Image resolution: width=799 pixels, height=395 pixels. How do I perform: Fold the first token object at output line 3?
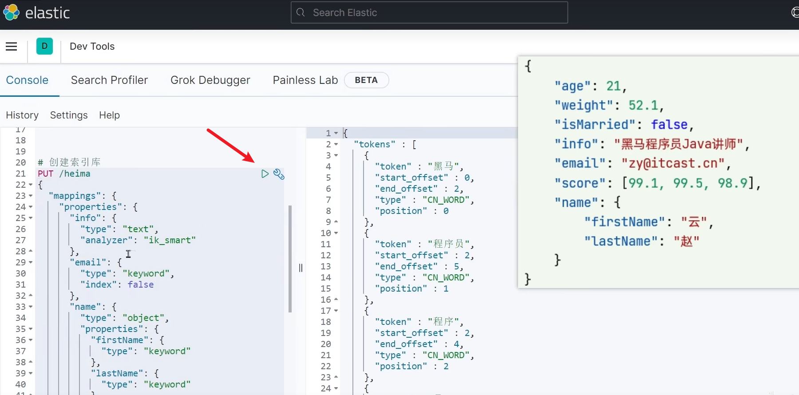click(x=336, y=155)
